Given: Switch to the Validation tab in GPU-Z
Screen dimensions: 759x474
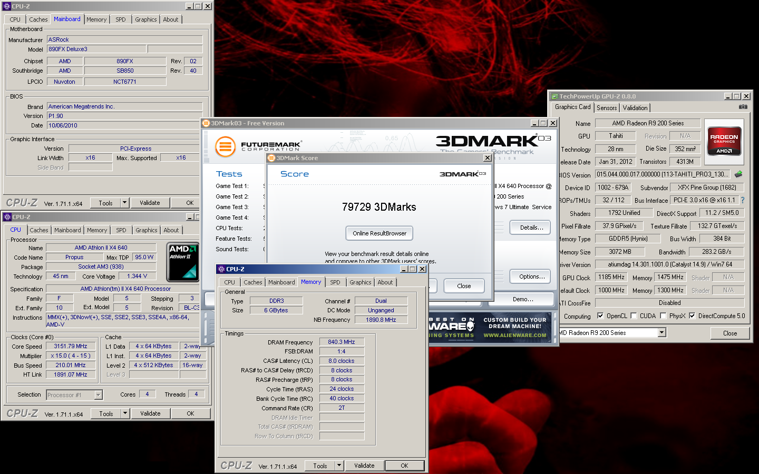Looking at the screenshot, I should [x=635, y=108].
